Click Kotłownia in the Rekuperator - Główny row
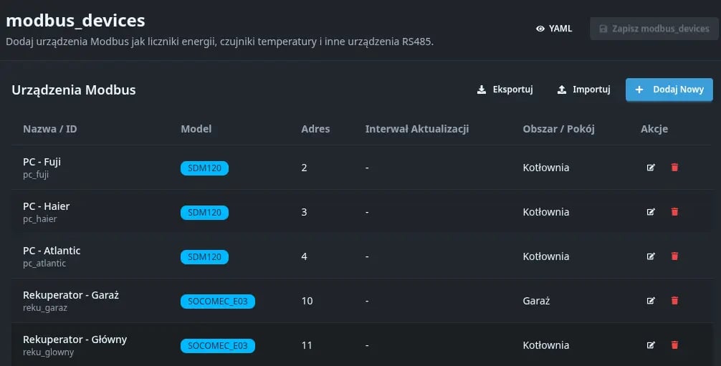 pos(546,345)
